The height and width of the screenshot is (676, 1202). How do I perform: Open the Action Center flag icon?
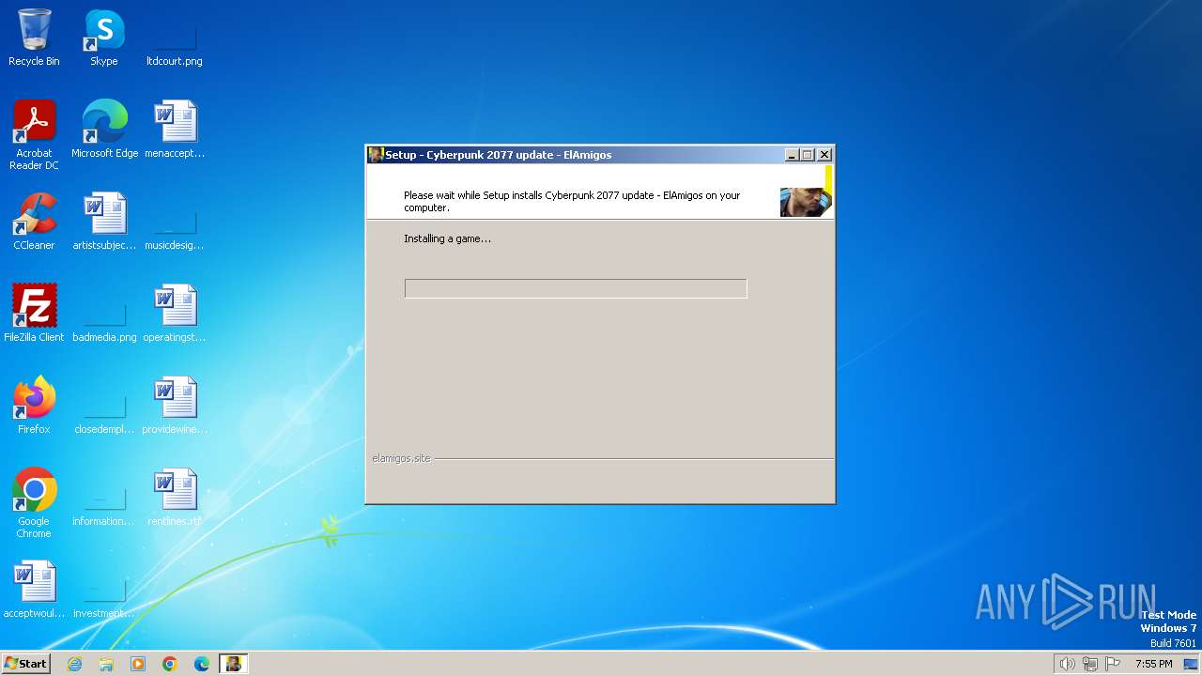1113,664
